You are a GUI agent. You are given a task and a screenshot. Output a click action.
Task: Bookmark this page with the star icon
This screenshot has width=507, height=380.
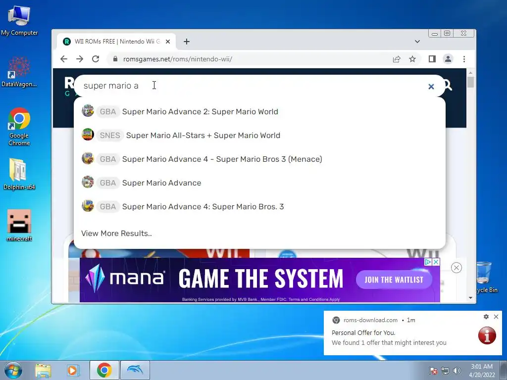point(412,59)
